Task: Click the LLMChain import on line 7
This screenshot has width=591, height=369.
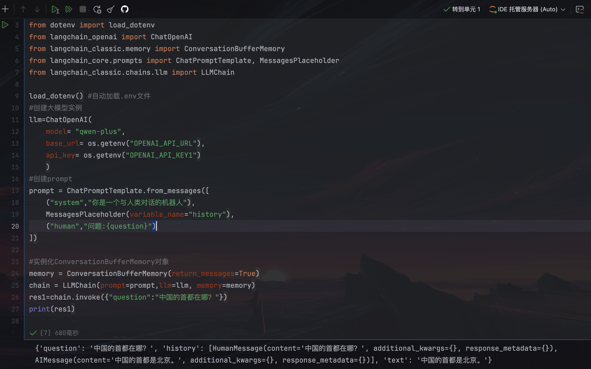Action: point(218,72)
